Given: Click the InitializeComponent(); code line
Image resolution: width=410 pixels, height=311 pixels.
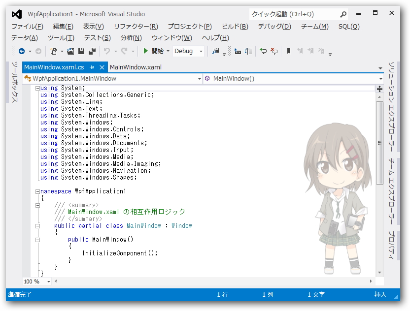Looking at the screenshot, I should click(120, 253).
